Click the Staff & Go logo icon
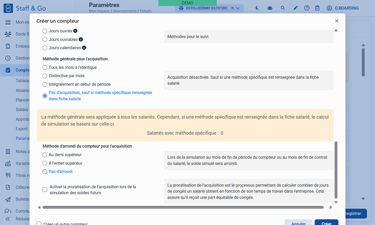Image resolution: width=375 pixels, height=225 pixels. click(x=8, y=8)
